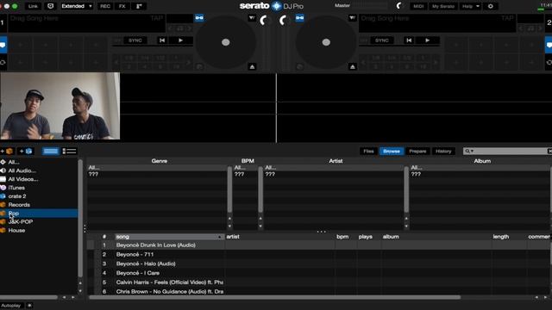This screenshot has height=310, width=552.
Task: Open My Serato
Action: [443, 6]
